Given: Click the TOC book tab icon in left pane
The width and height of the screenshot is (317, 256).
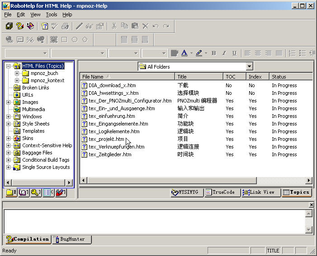Looking at the screenshot, I should [24, 192].
